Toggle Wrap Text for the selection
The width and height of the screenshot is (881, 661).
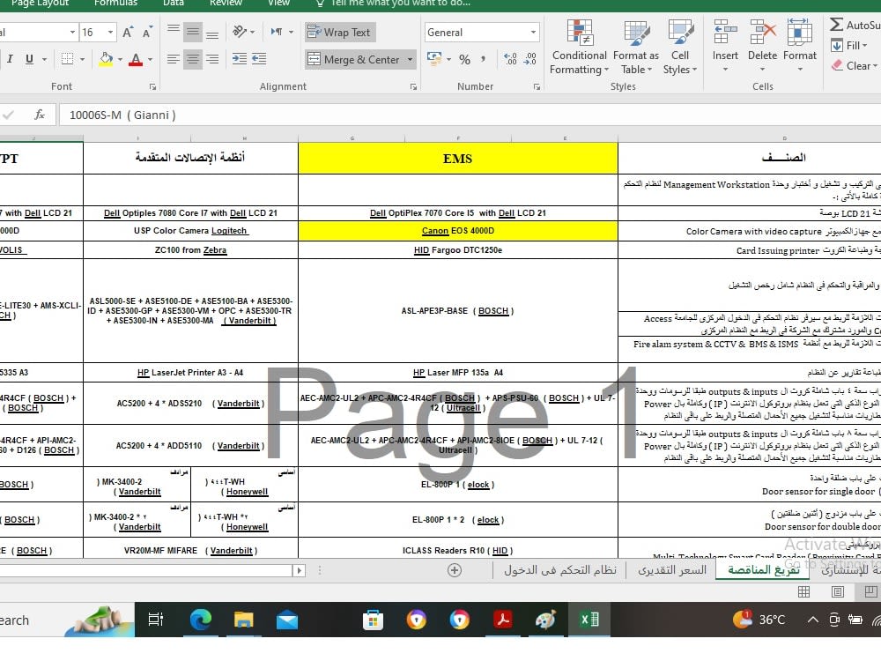point(339,32)
